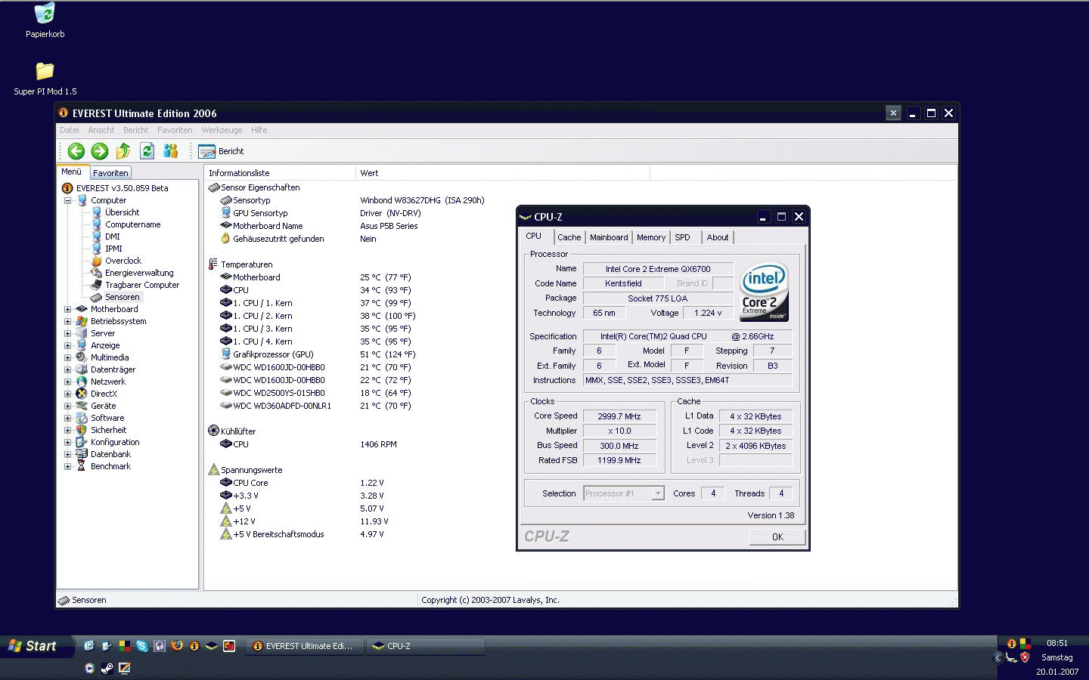
Task: Click the Refresh icon in EVEREST toolbar
Action: pos(147,151)
